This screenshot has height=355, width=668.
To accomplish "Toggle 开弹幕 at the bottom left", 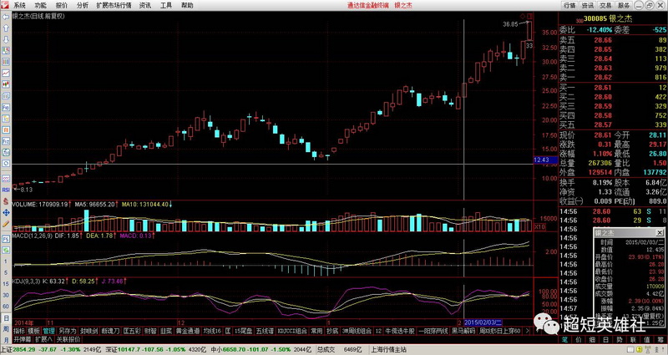I will (22, 340).
